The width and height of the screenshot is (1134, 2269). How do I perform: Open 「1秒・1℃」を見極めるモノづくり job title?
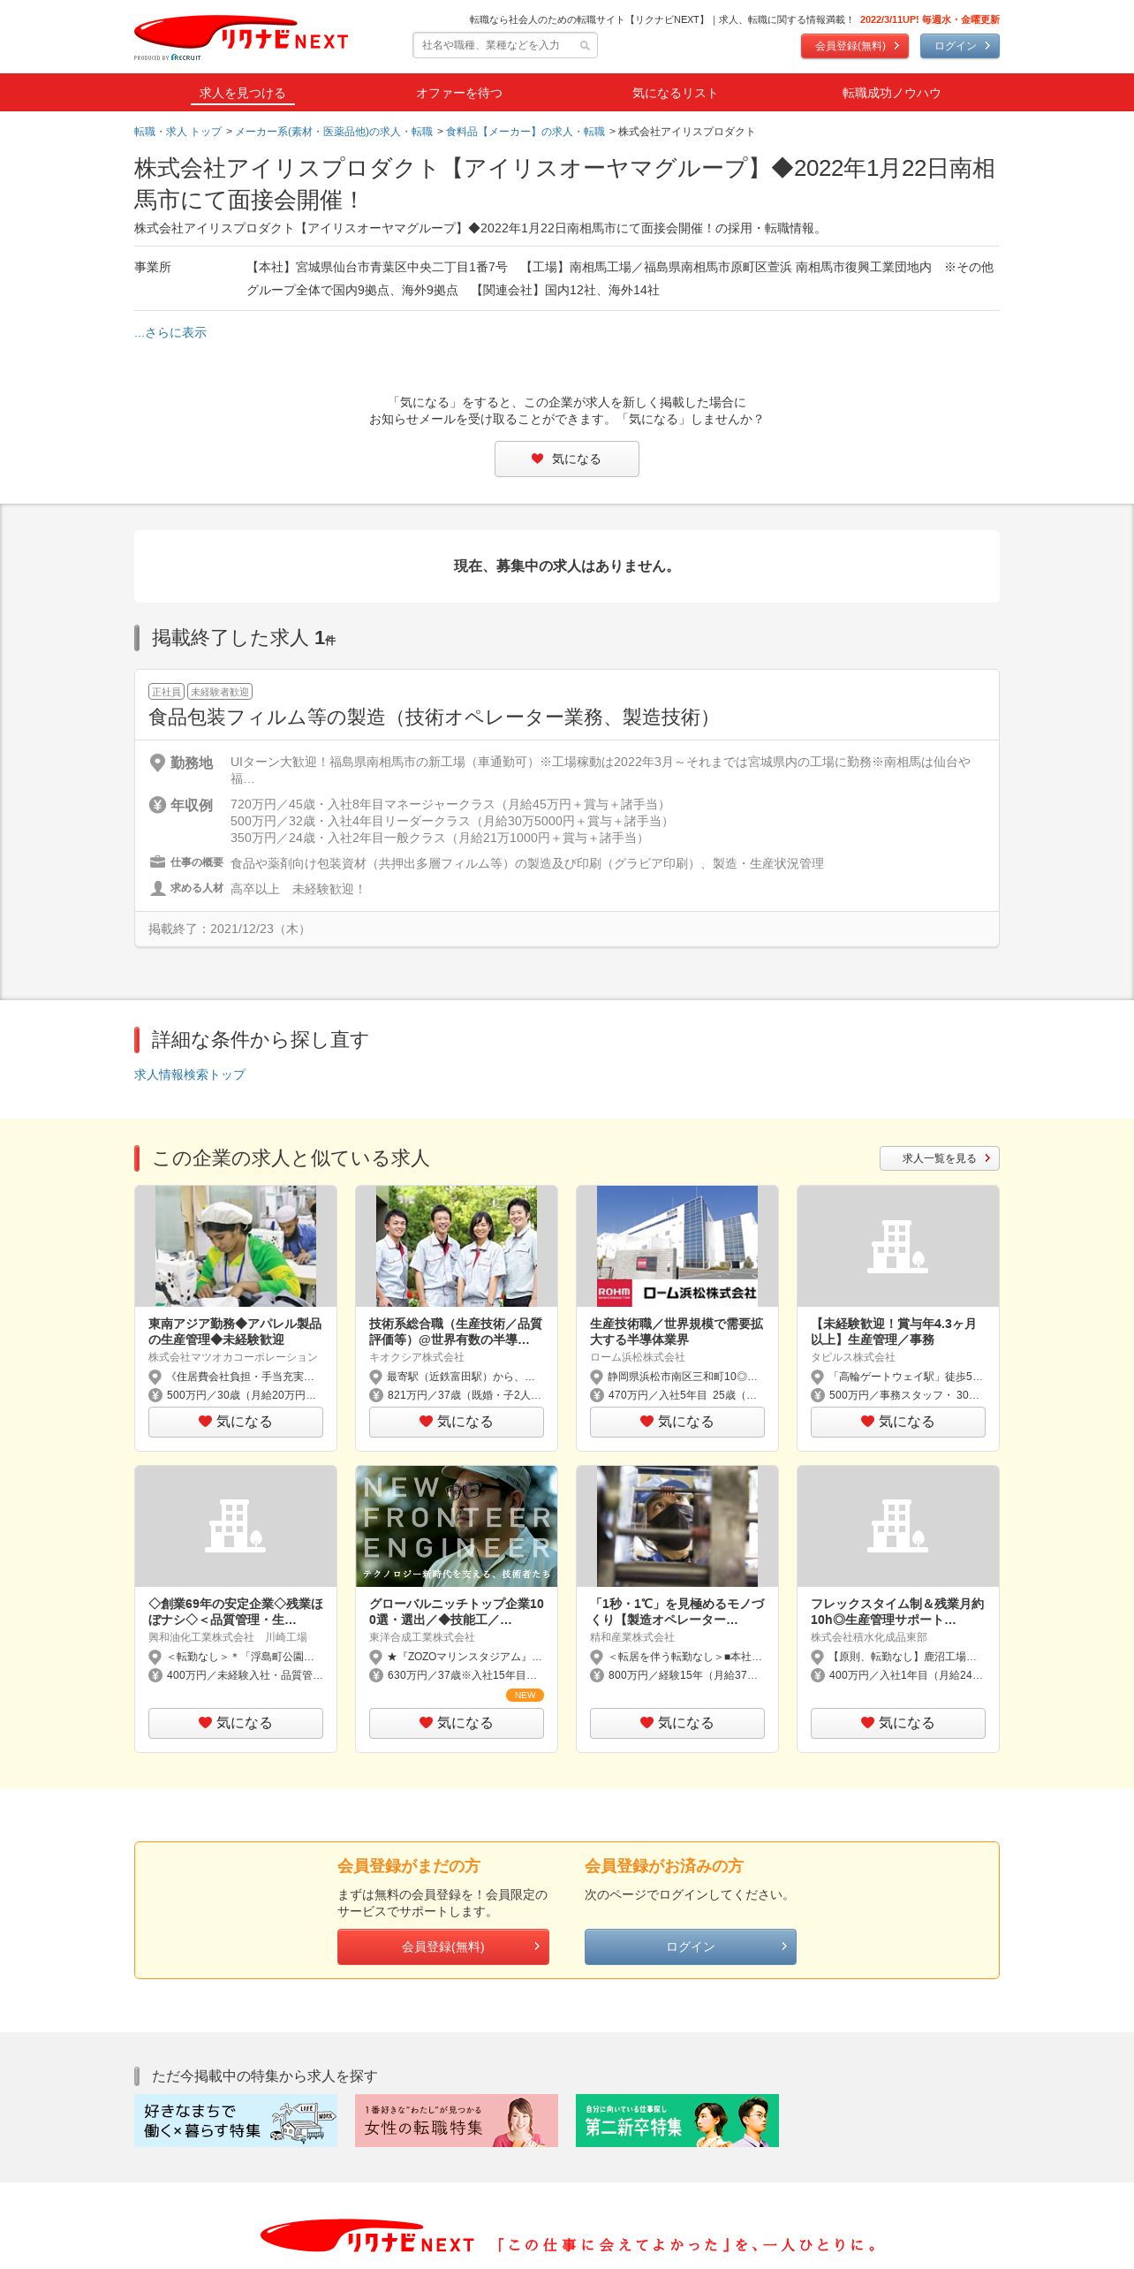(x=677, y=1612)
